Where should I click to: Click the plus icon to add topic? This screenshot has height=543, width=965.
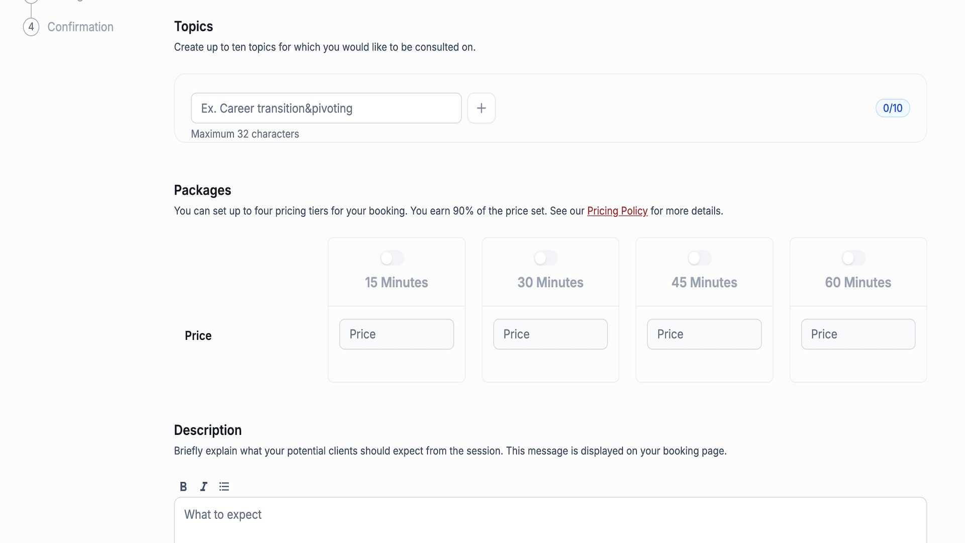[481, 108]
